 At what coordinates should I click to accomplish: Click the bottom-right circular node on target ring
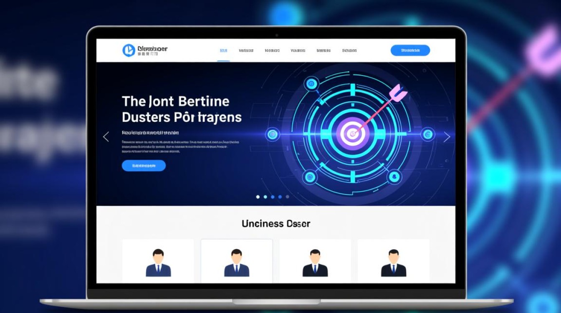(394, 177)
